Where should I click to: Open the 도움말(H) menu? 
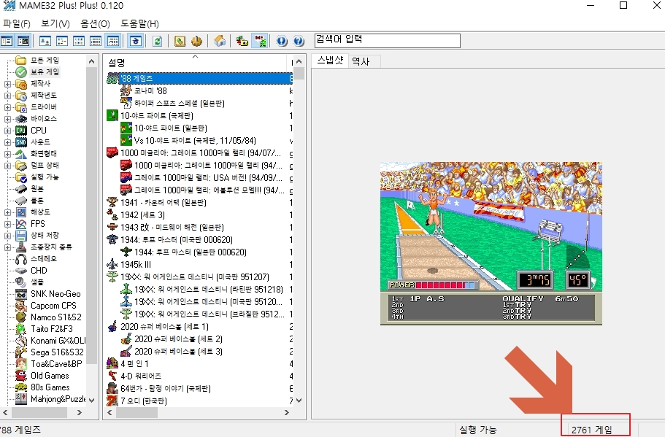pyautogui.click(x=139, y=24)
